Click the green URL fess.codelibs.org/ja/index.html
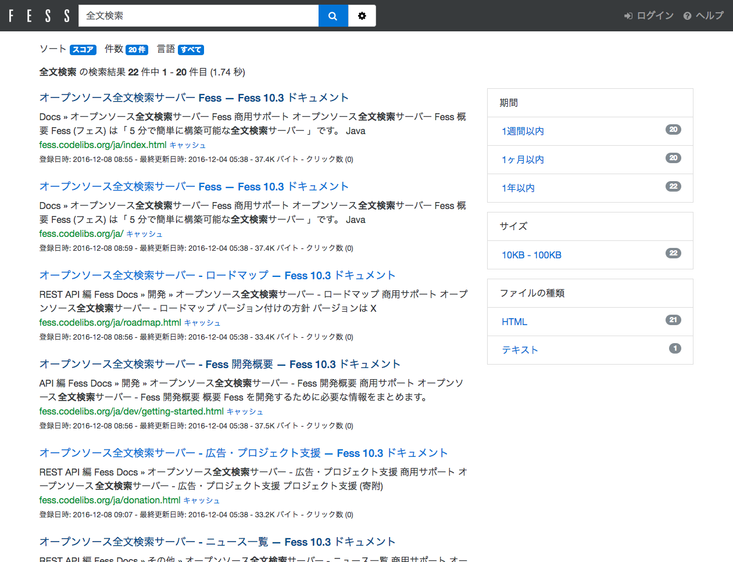This screenshot has width=733, height=562. tap(103, 145)
